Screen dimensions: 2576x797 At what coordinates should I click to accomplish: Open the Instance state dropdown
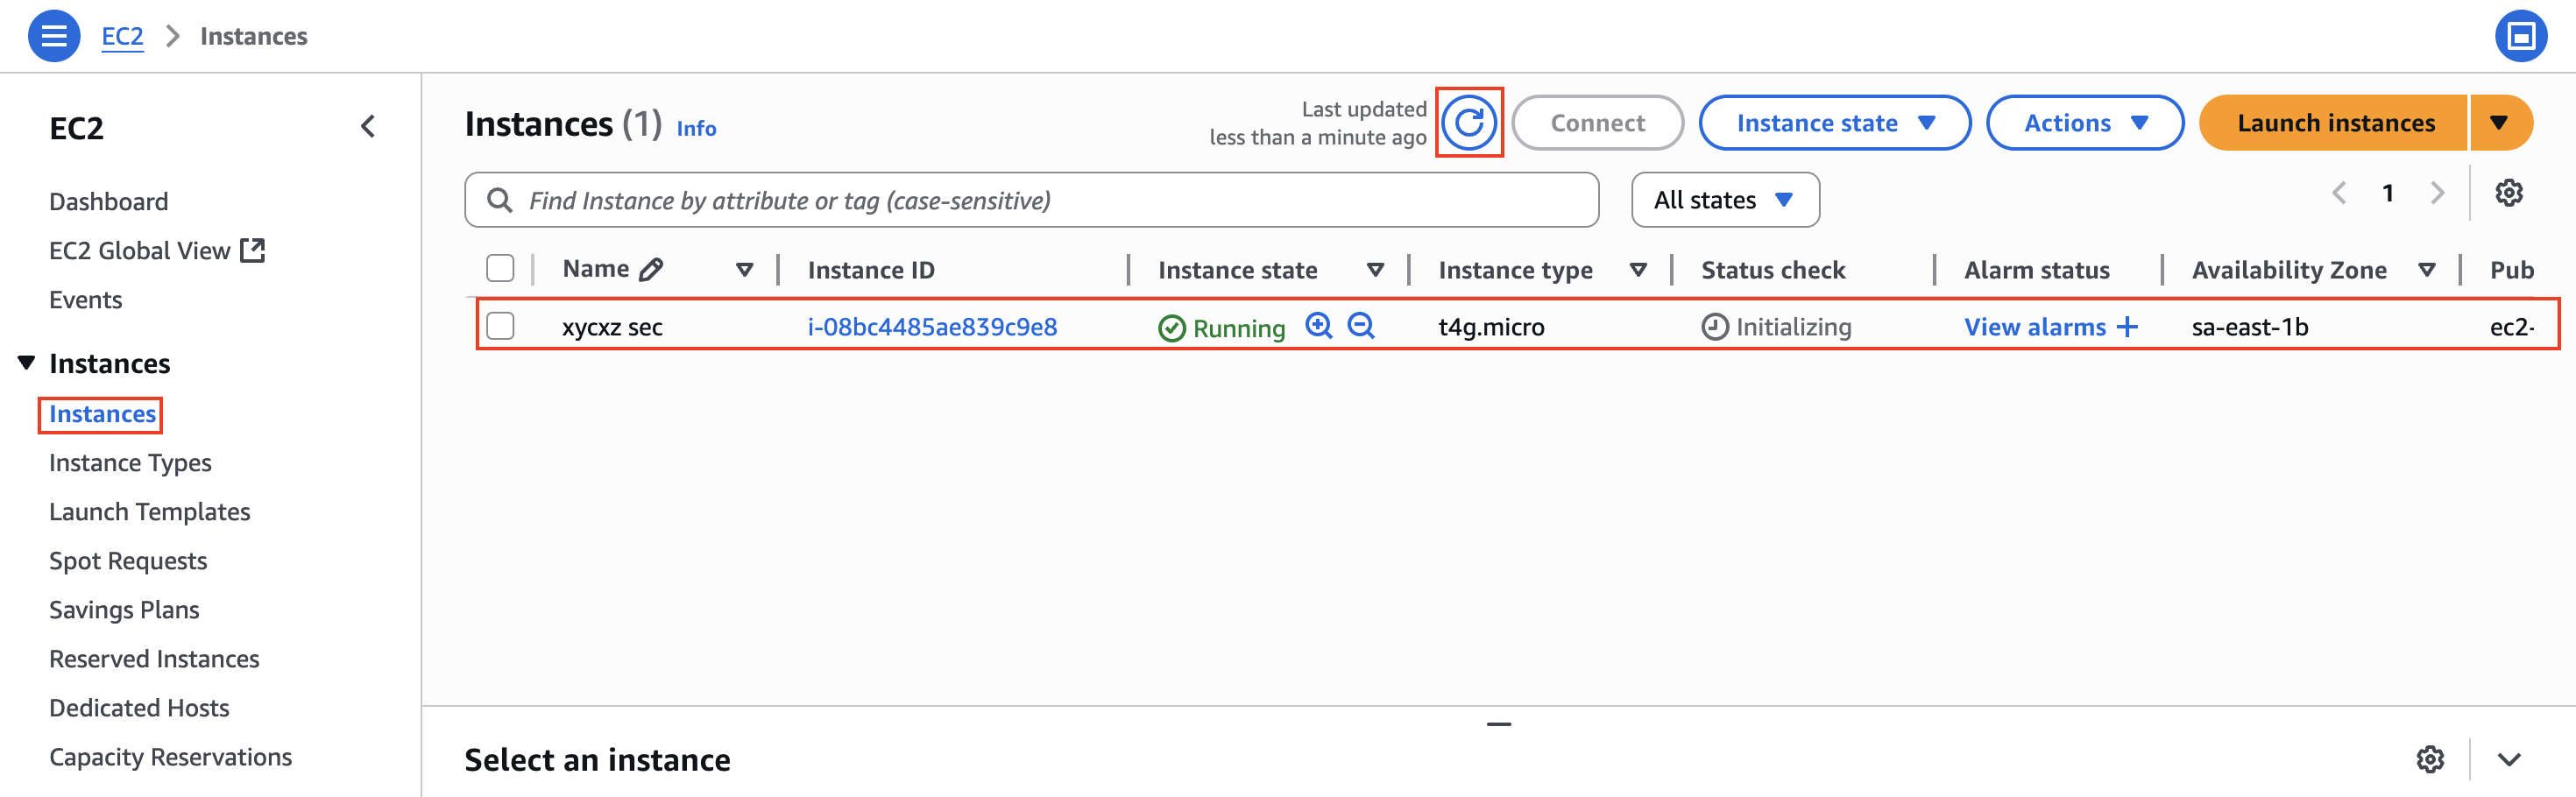click(1835, 122)
